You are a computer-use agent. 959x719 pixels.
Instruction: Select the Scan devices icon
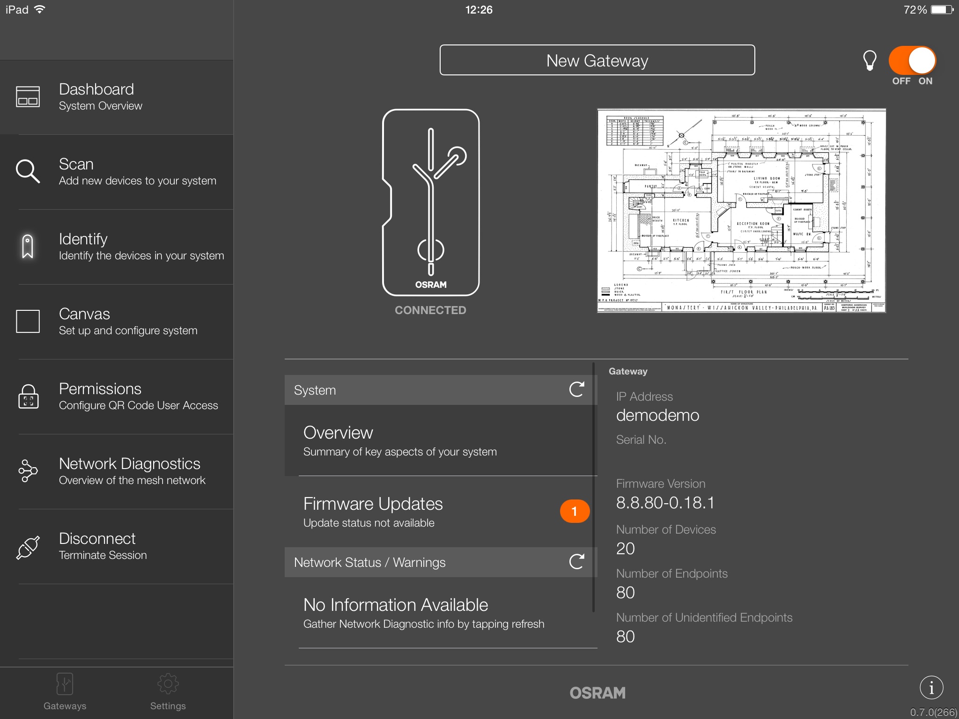[x=29, y=170]
